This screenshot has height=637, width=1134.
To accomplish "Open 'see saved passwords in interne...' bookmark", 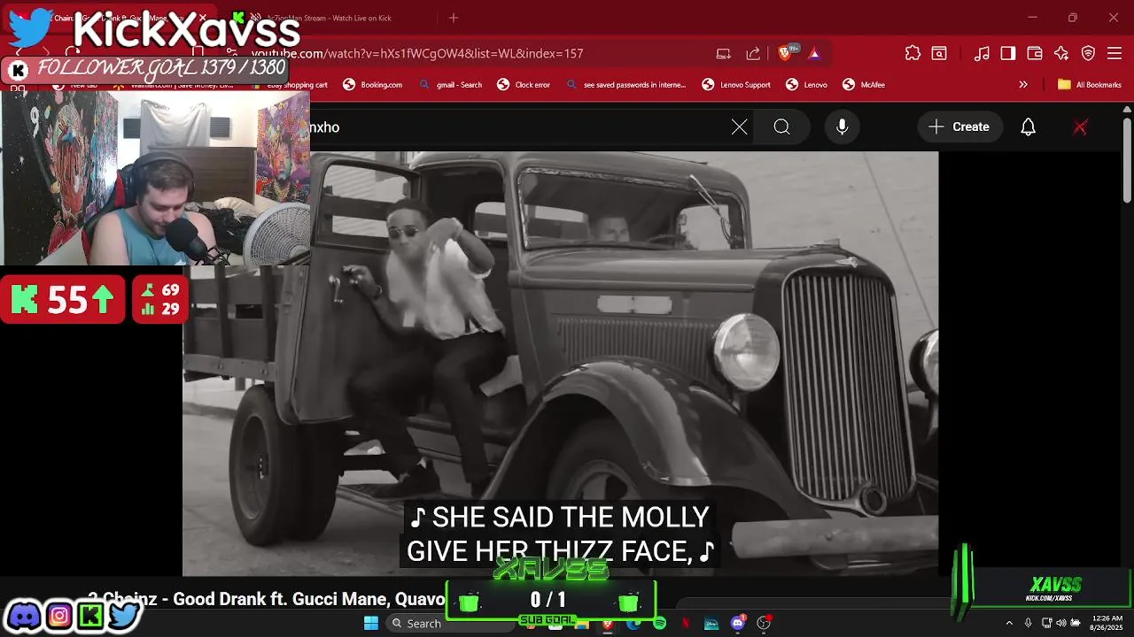I will pos(625,85).
